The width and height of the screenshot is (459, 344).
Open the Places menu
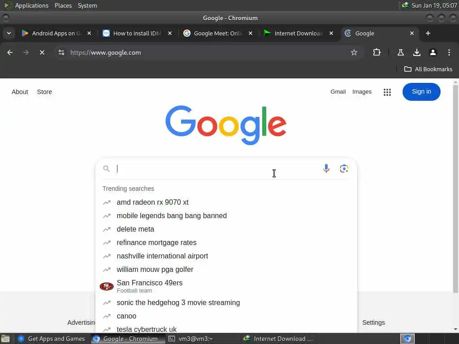pyautogui.click(x=63, y=5)
